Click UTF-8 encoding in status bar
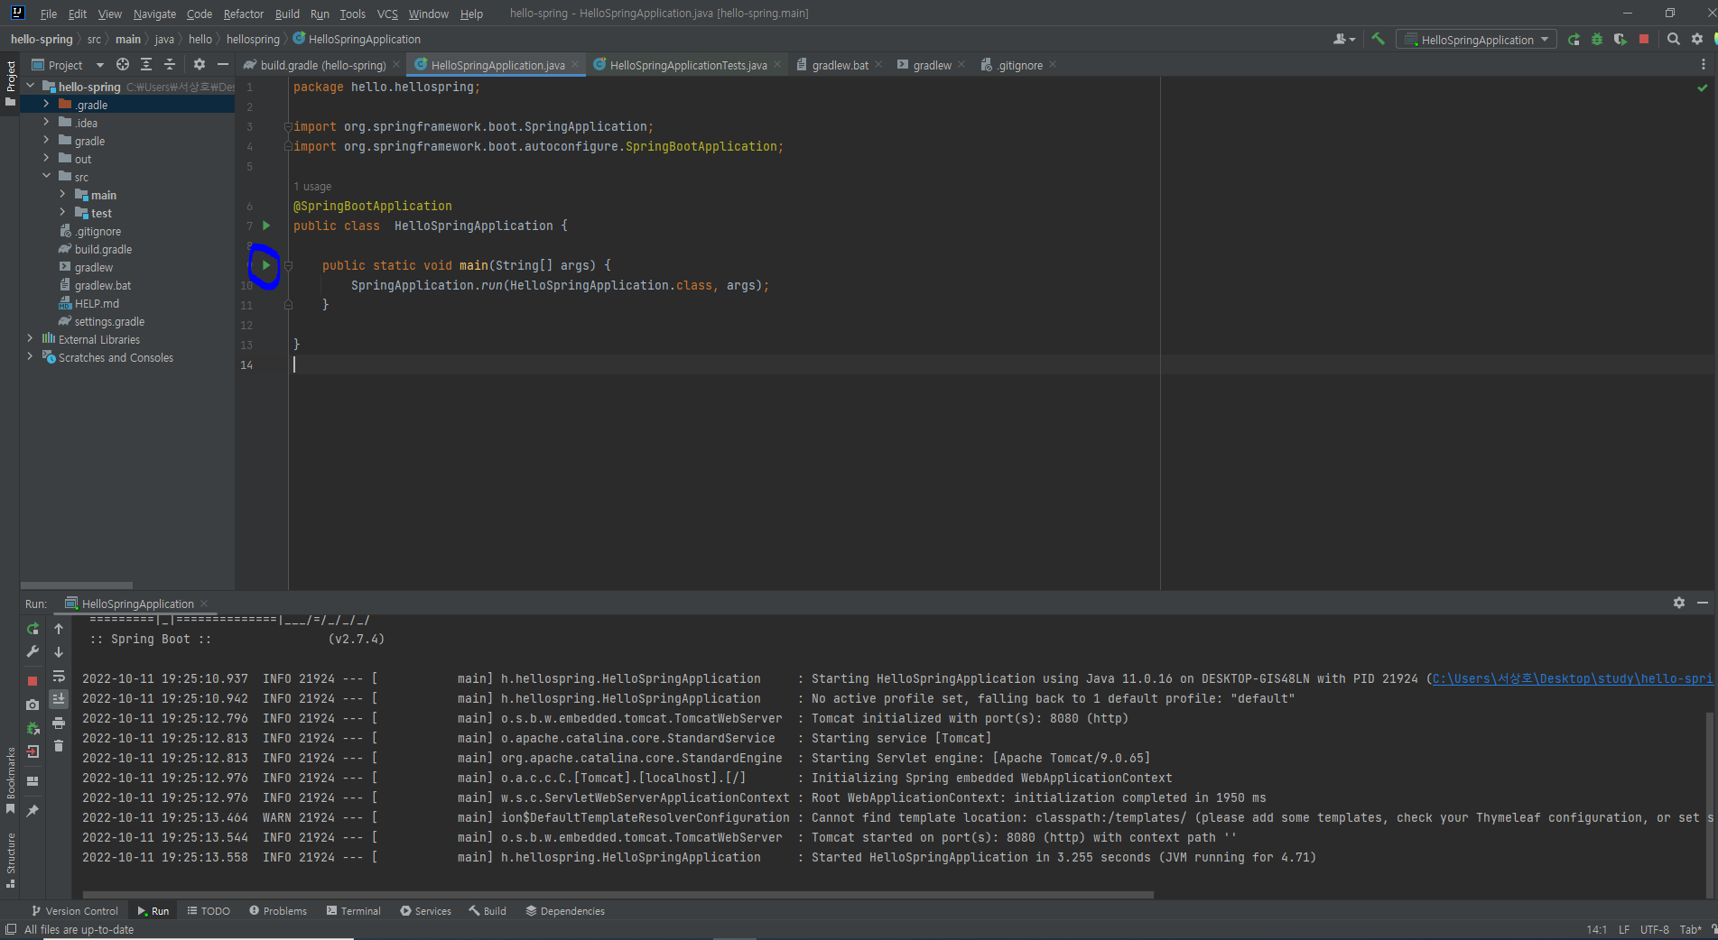 1654,930
